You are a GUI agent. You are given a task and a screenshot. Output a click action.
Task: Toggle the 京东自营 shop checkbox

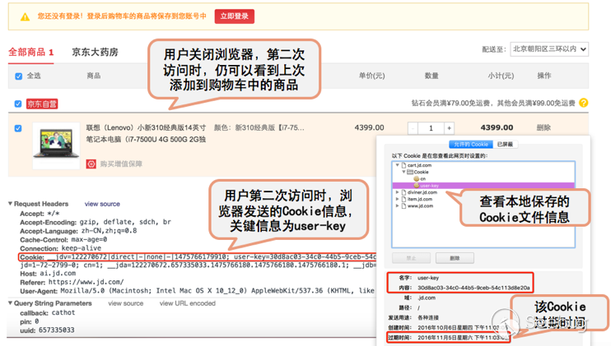(19, 104)
